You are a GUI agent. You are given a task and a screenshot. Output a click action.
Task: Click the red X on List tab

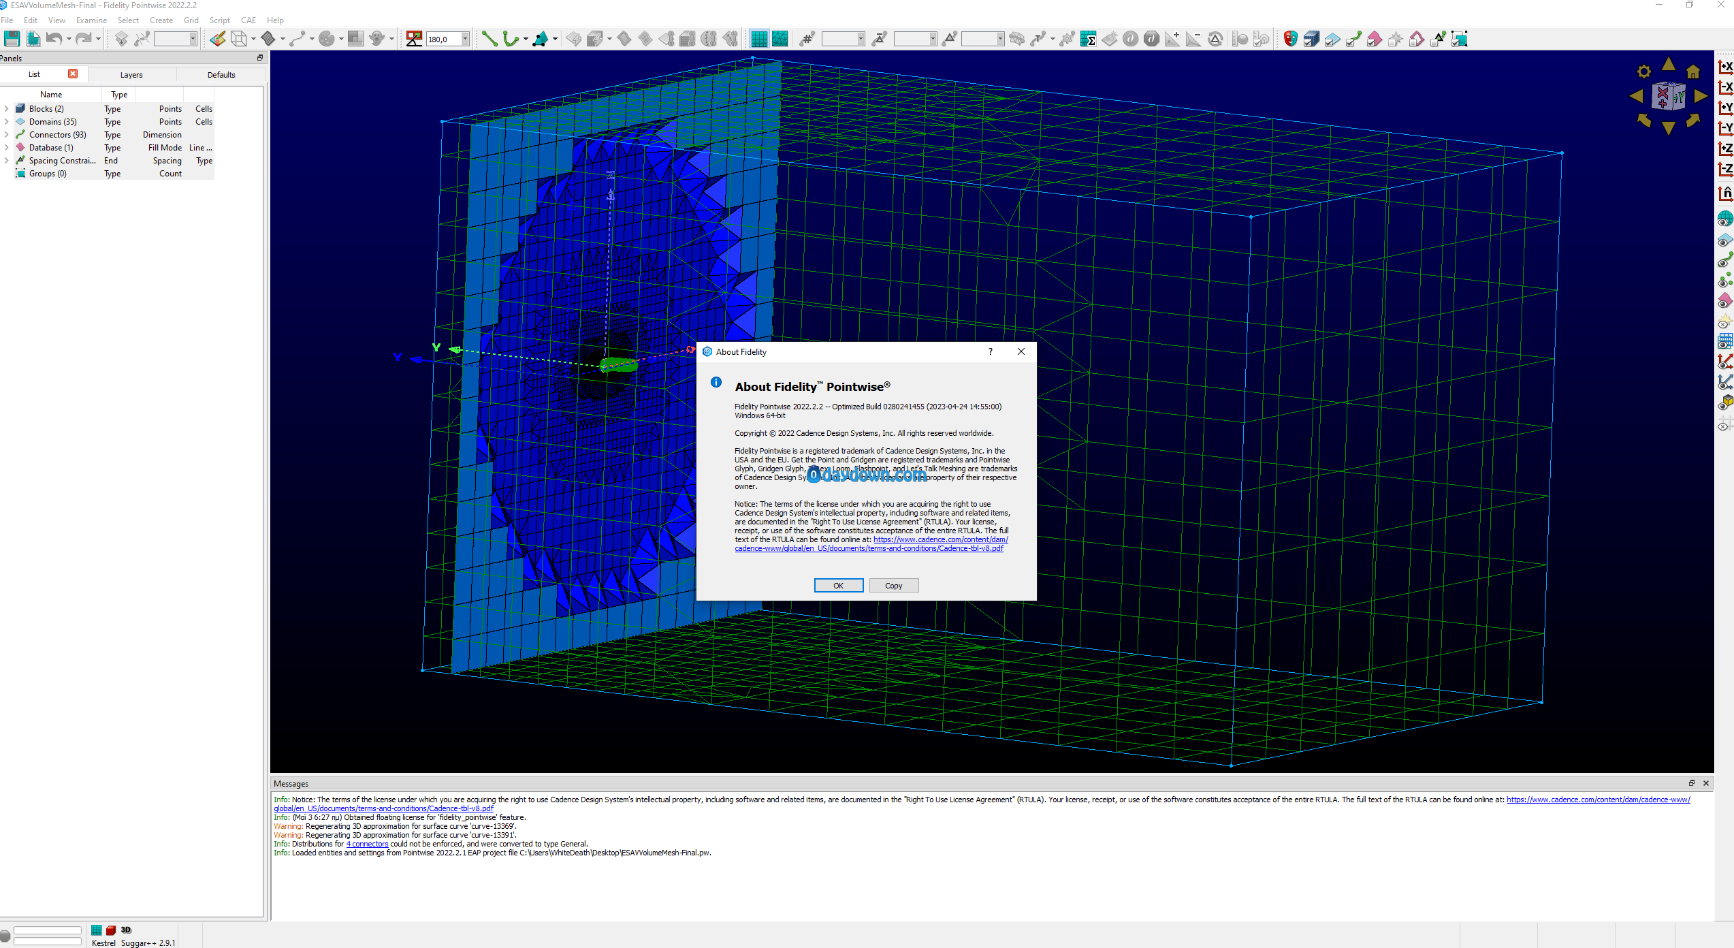click(x=73, y=74)
